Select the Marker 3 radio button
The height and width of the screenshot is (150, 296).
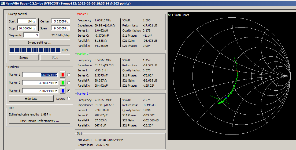(69, 91)
